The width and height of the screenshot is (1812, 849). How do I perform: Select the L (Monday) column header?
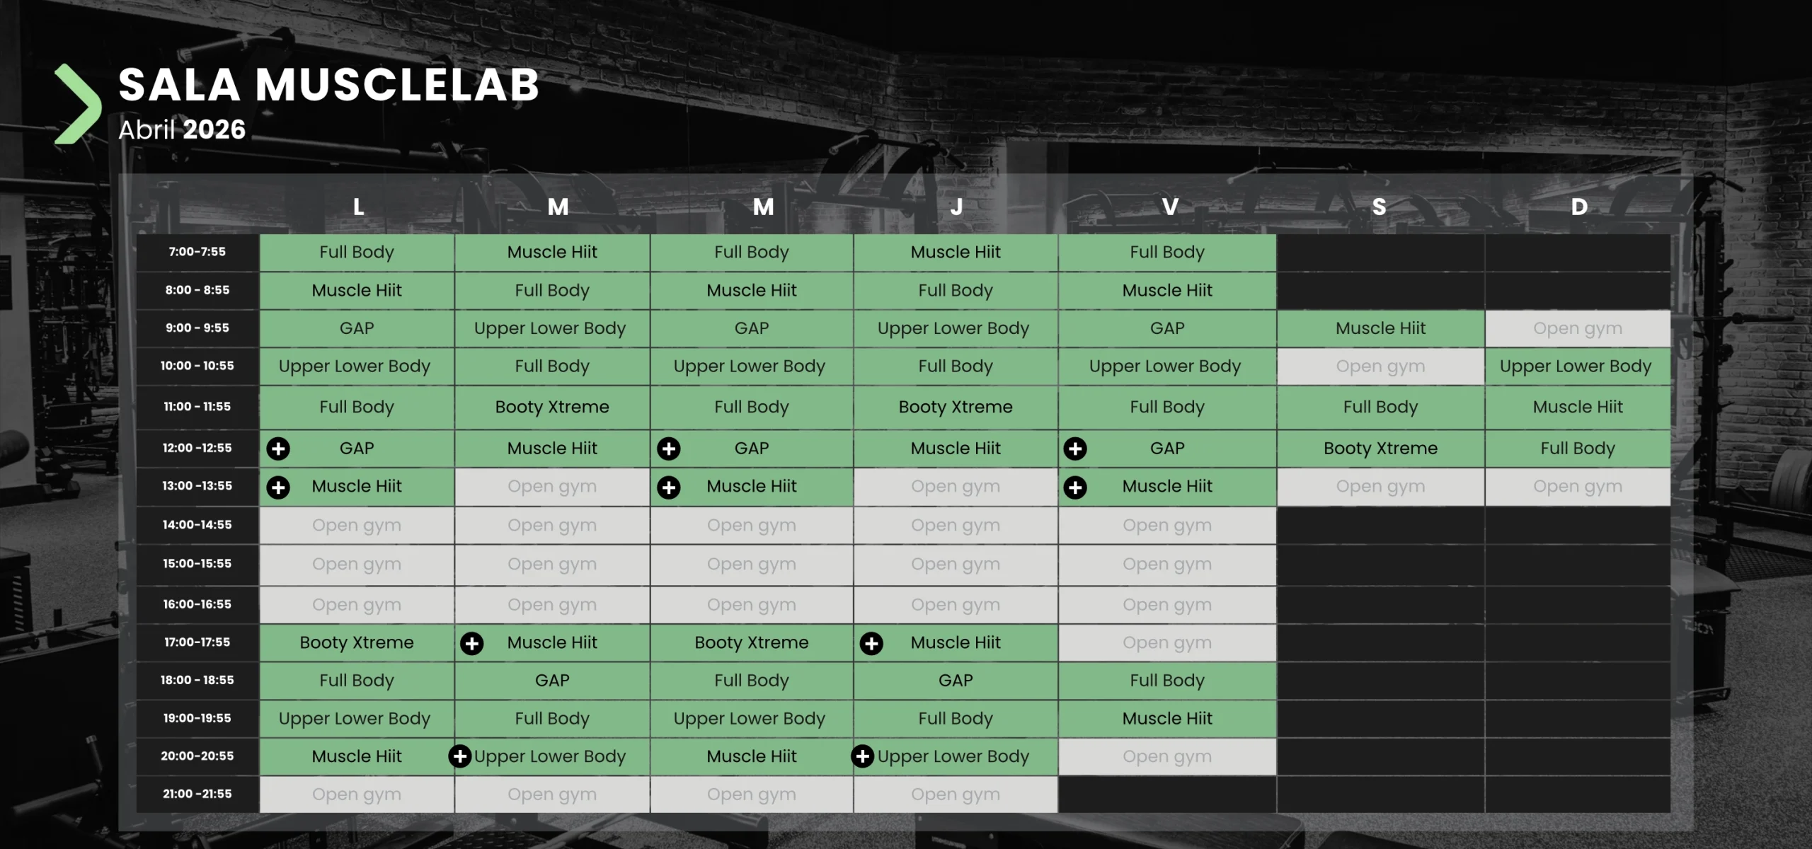(x=358, y=207)
